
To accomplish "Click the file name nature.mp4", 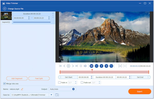I will tap(14, 89).
